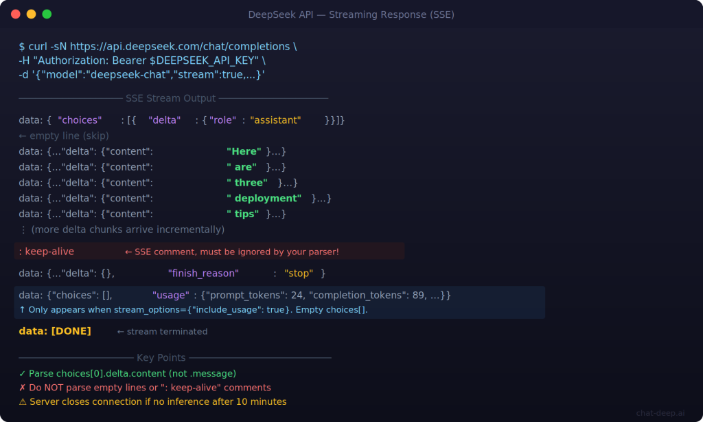
Task: Select the highlighted usage tokens block
Action: 275,295
